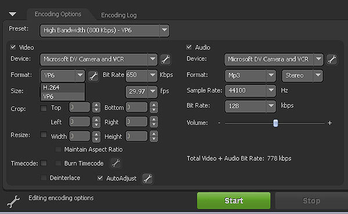This screenshot has width=348, height=214.
Task: Open video device settings wrench
Action: (165, 60)
